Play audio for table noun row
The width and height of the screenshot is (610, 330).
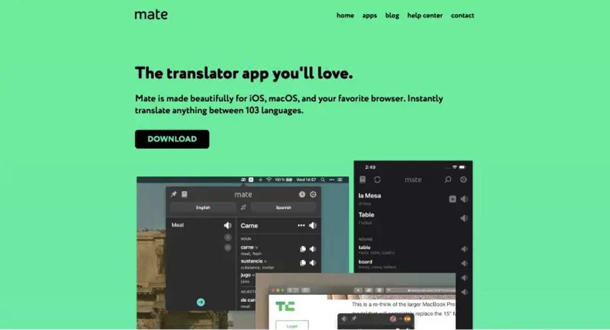464,249
